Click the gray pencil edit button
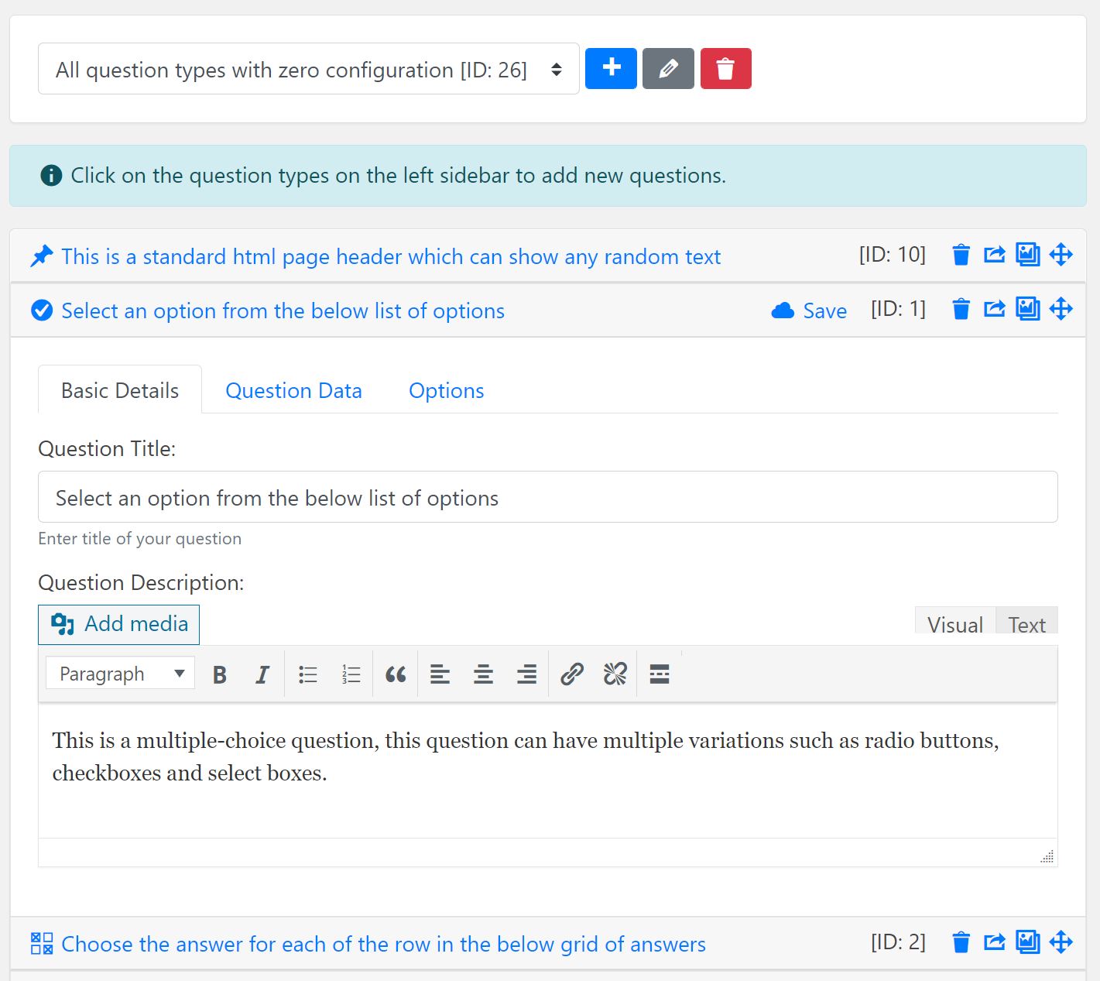Screen dimensions: 1100x981 [668, 69]
